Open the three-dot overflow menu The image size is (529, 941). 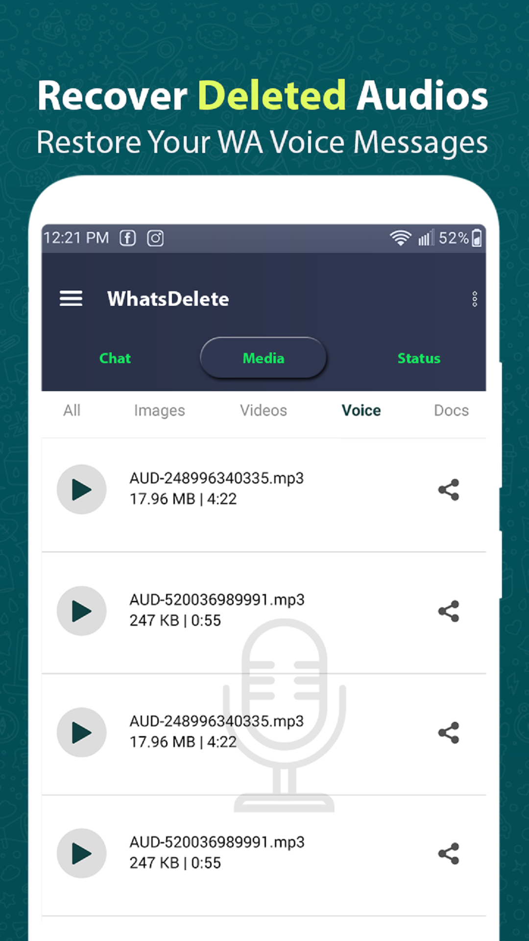(x=475, y=299)
